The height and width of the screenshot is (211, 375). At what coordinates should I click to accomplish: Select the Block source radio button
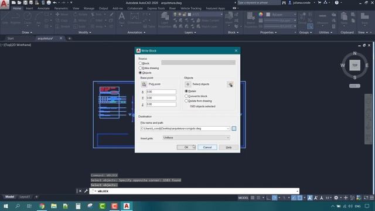(x=140, y=63)
